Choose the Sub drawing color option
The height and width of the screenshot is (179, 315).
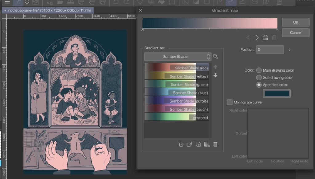[259, 78]
